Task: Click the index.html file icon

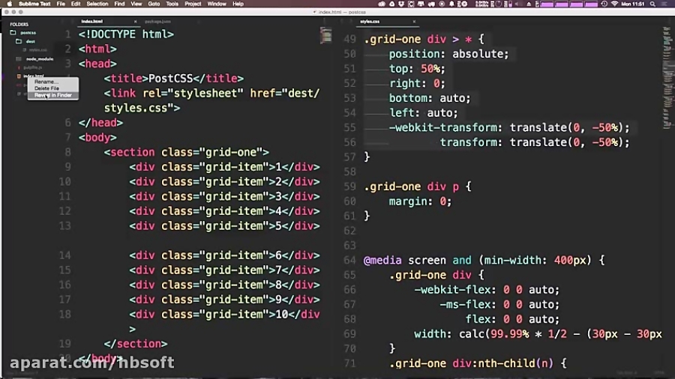Action: (x=19, y=76)
